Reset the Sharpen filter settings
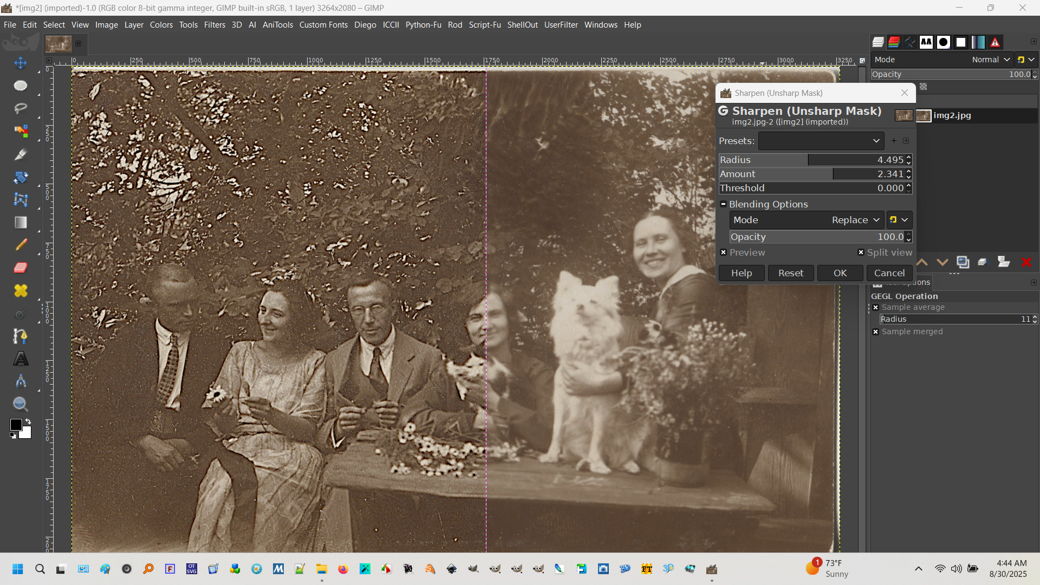The height and width of the screenshot is (585, 1040). tap(791, 273)
